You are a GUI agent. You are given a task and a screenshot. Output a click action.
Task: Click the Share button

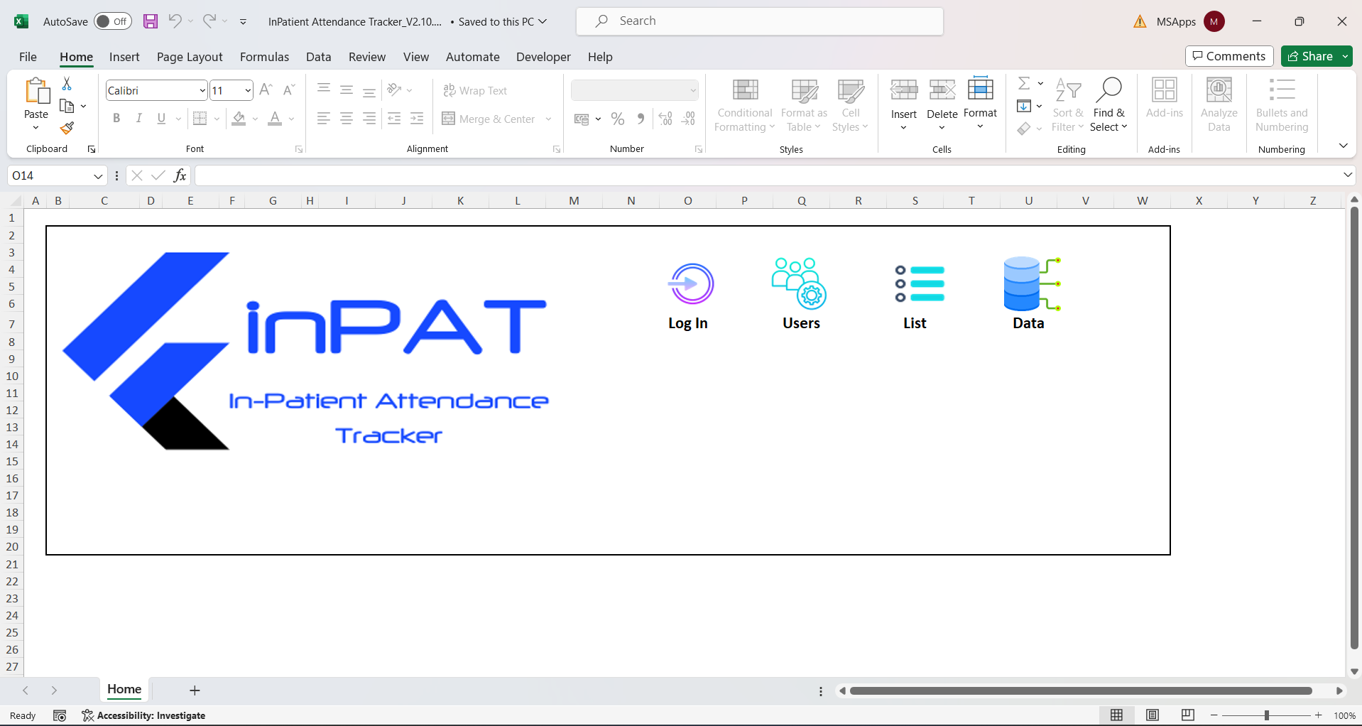click(x=1310, y=56)
